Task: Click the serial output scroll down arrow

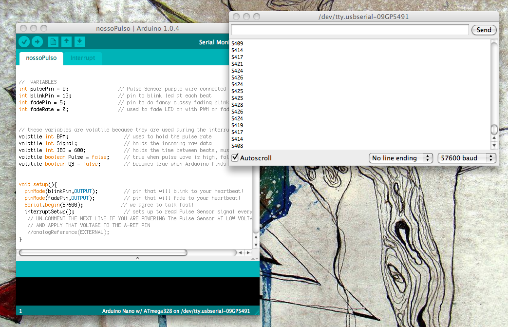Action: (494, 146)
